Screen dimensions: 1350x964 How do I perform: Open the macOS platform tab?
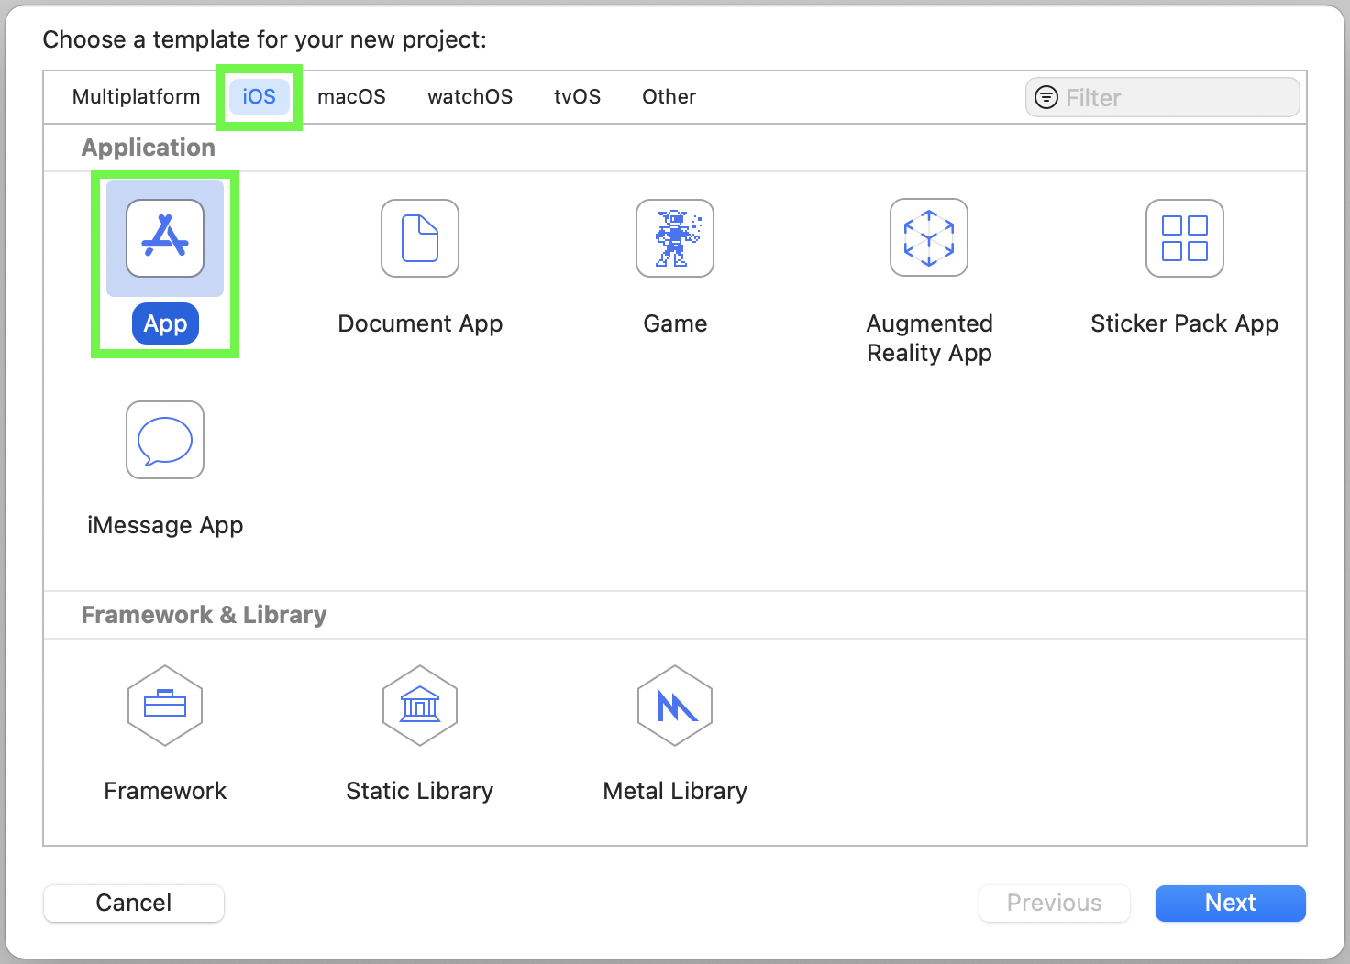click(x=351, y=97)
